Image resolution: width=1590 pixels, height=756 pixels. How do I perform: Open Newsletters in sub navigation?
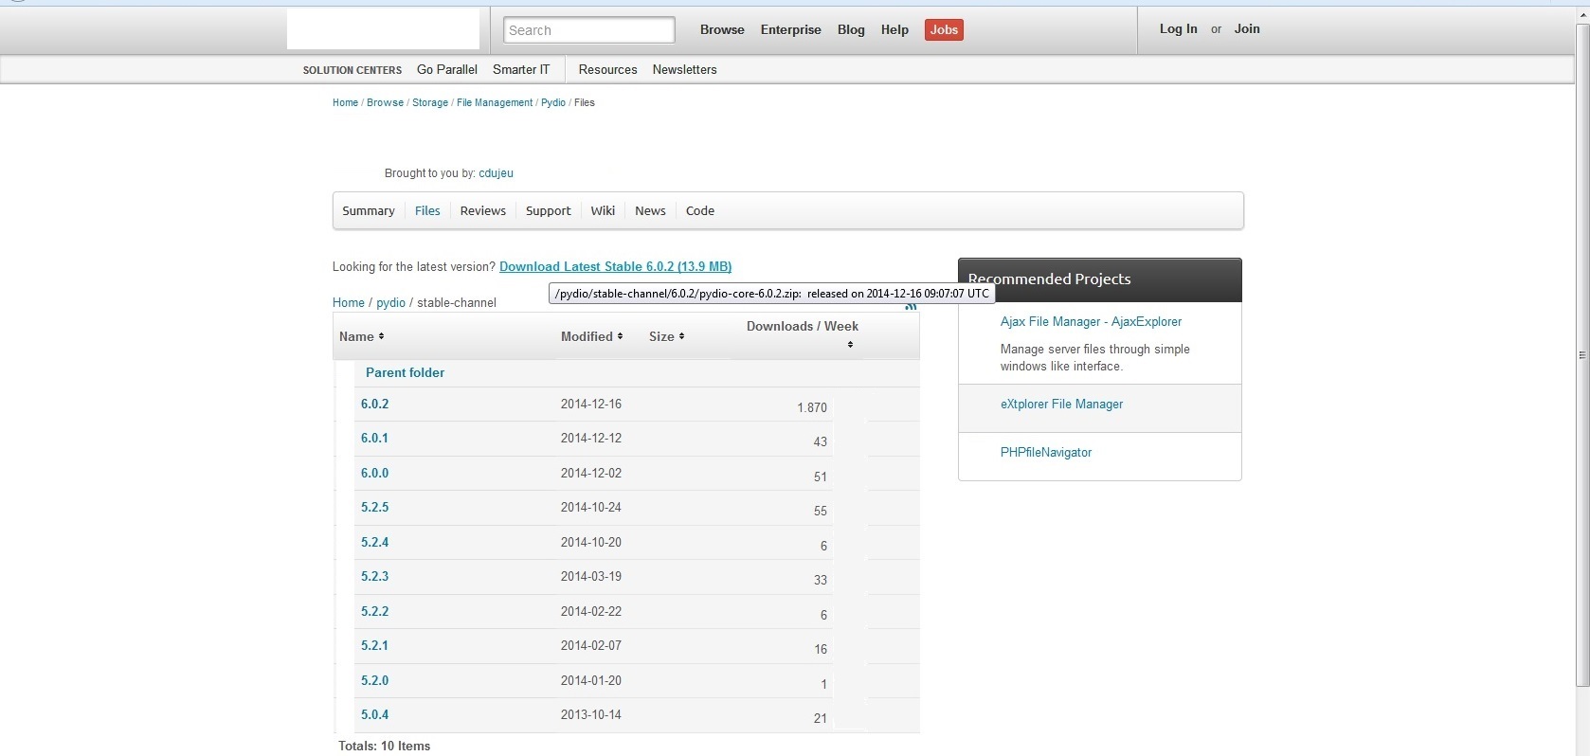click(x=684, y=70)
